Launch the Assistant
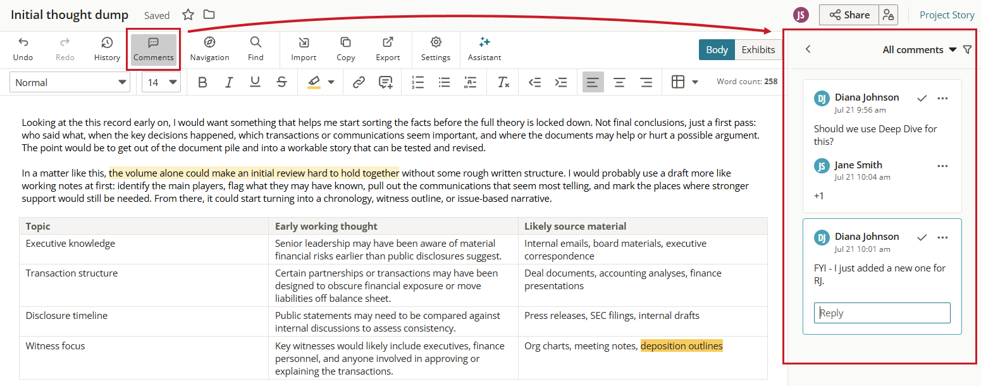Viewport: 981px width, 386px height. point(484,49)
